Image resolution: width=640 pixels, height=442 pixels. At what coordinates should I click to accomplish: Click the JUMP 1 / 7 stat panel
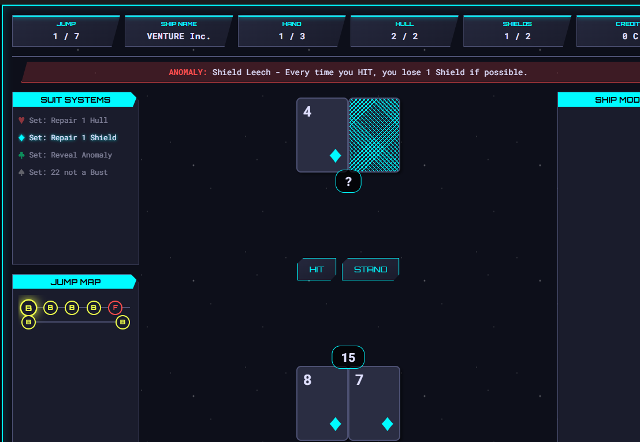tap(66, 31)
